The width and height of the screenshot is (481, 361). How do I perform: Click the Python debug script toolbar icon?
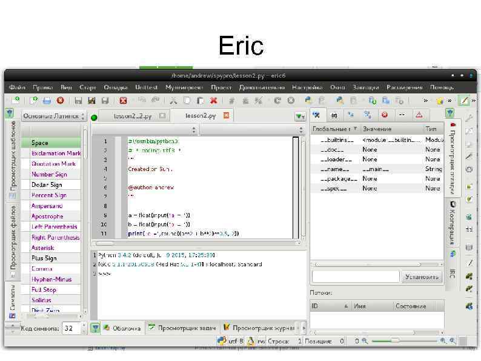click(339, 100)
